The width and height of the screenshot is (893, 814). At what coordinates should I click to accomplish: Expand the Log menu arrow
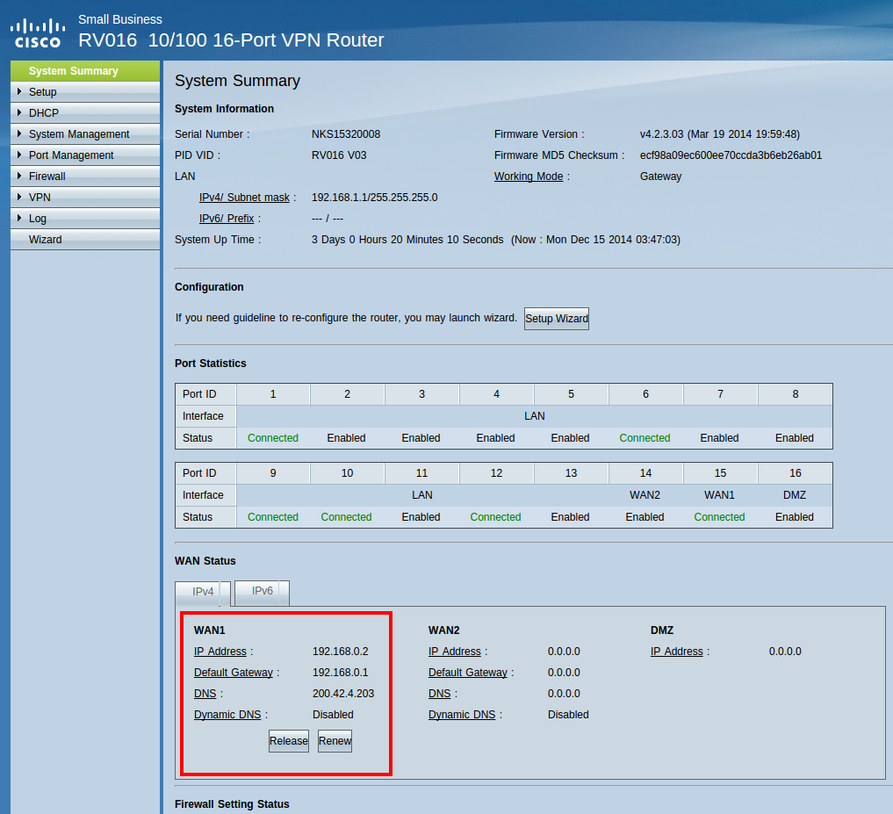coord(19,218)
